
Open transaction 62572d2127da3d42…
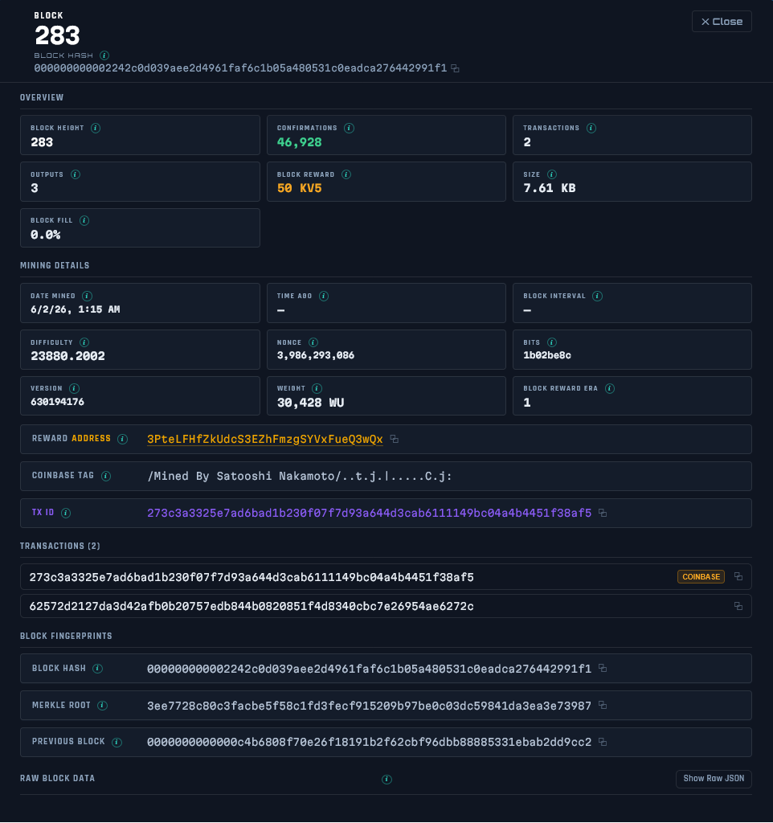386,606
